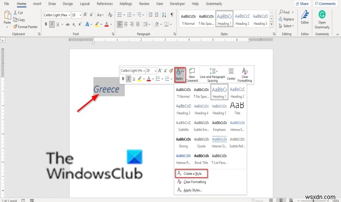Toggle paragraph marks display
The width and height of the screenshot is (341, 202).
[172, 15]
